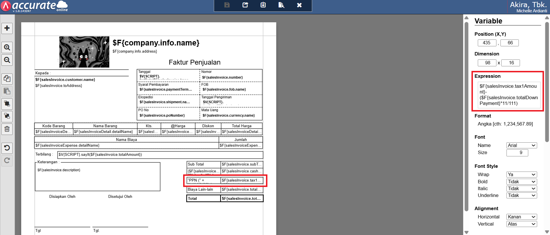Bring the selected element to front

point(7,104)
